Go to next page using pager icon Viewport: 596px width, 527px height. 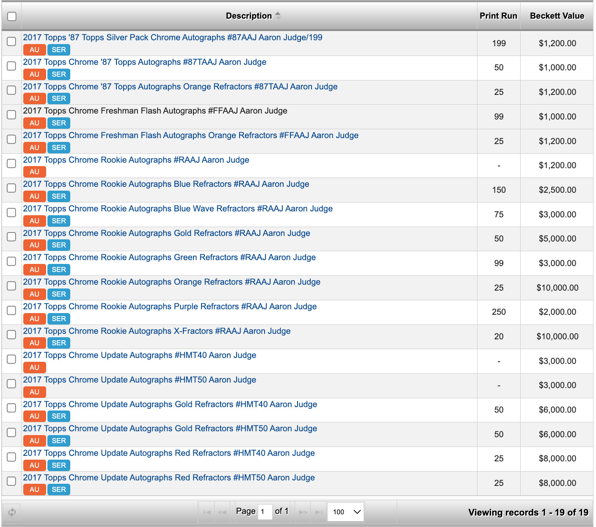pyautogui.click(x=303, y=512)
